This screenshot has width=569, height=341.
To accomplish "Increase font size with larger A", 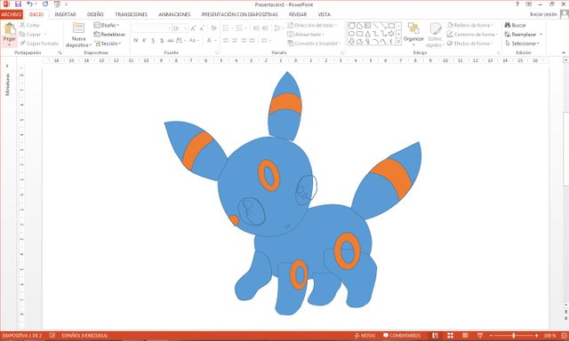I will [x=193, y=28].
